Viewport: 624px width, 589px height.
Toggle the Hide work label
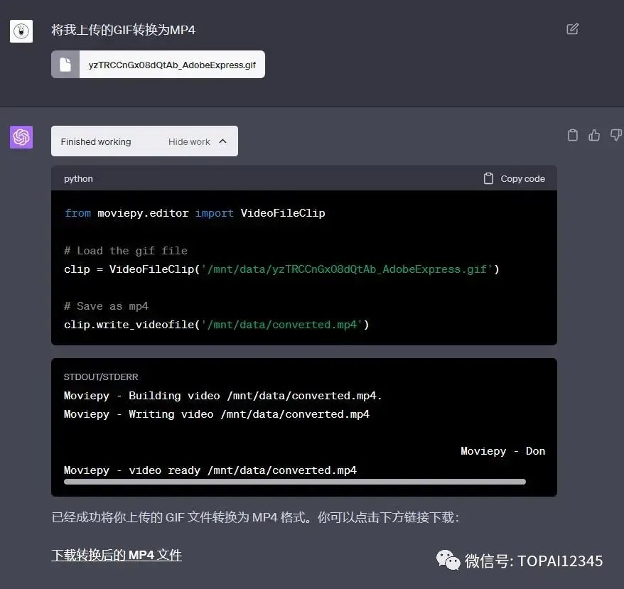189,141
